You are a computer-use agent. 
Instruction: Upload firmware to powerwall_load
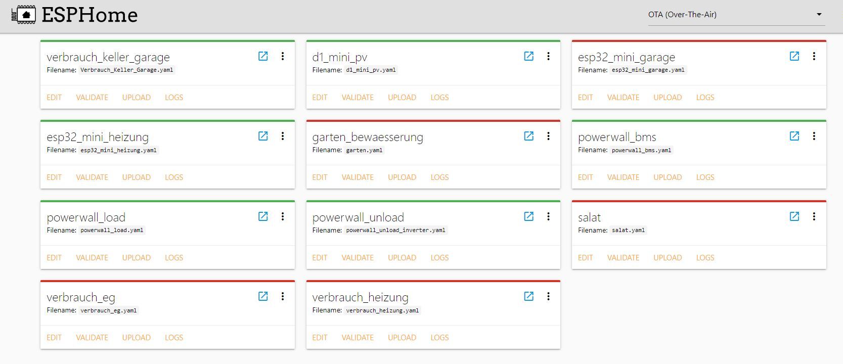pos(137,258)
